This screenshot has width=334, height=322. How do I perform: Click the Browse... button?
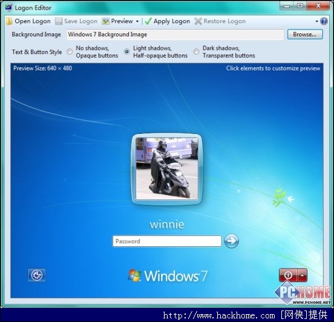305,35
